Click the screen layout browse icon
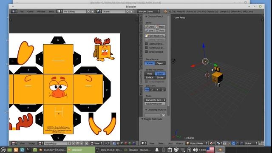This screenshot has height=153, width=272. 59,11
